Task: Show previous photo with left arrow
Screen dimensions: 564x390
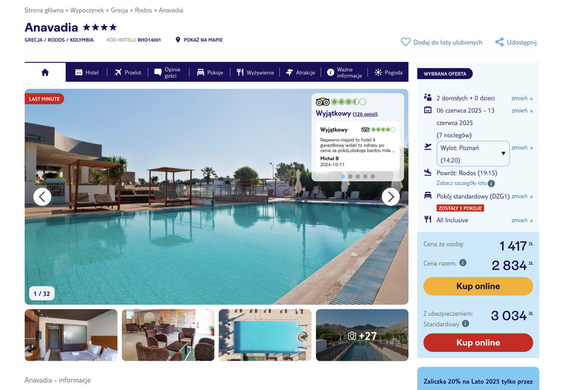Action: coord(42,197)
